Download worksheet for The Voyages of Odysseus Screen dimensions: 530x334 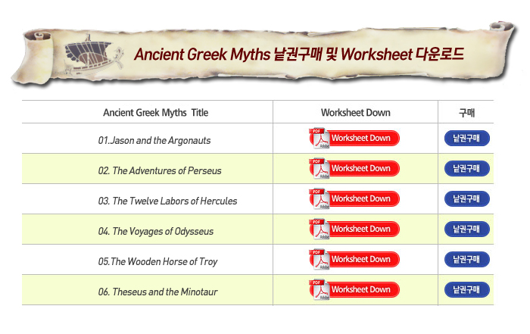[354, 229]
